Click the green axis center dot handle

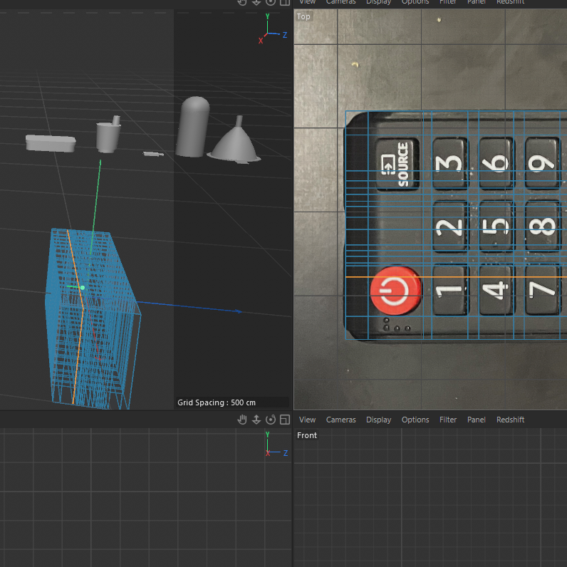(x=83, y=288)
